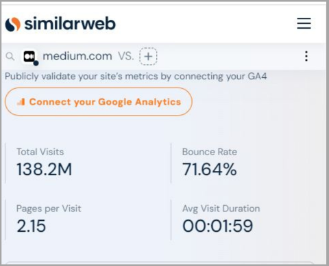Viewport: 329px width, 266px height.
Task: Click the orange bar chart analytics icon
Action: [x=21, y=102]
